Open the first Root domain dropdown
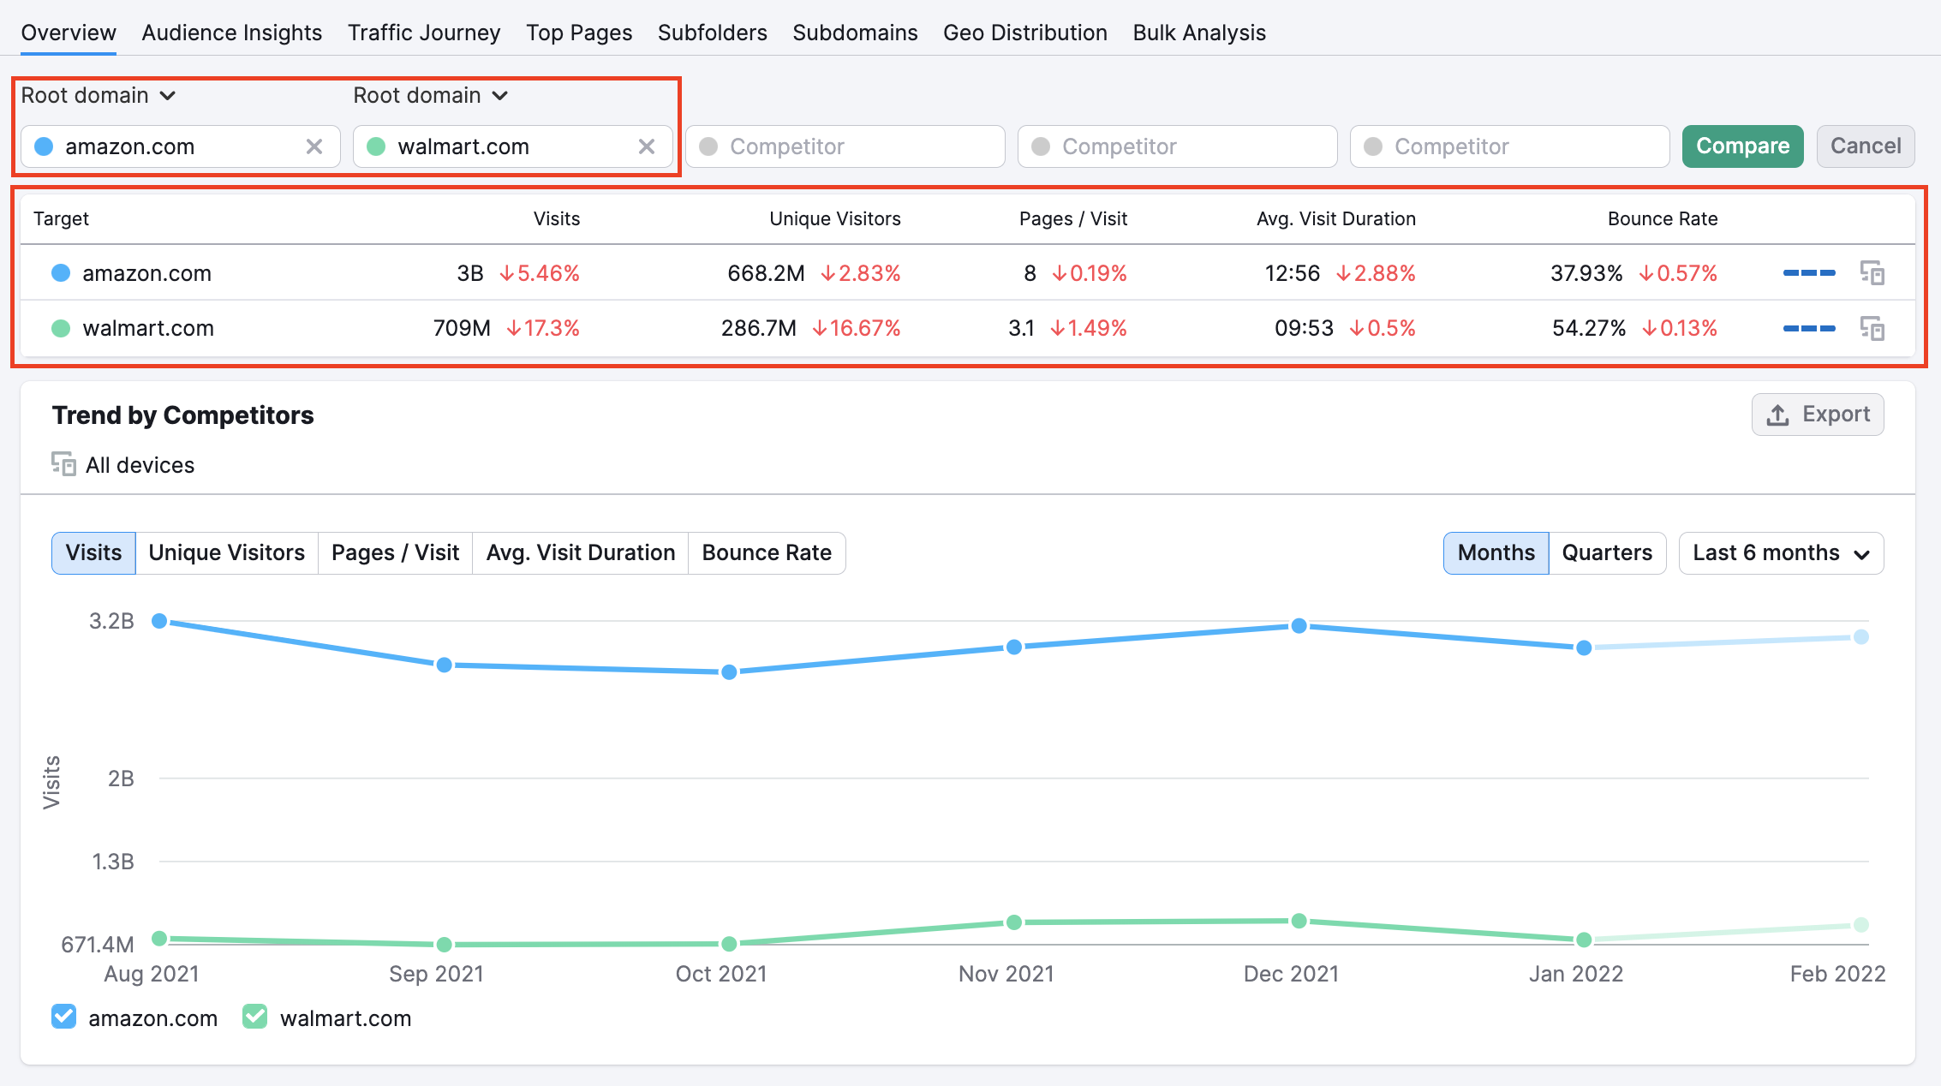Viewport: 1941px width, 1086px height. coord(99,95)
